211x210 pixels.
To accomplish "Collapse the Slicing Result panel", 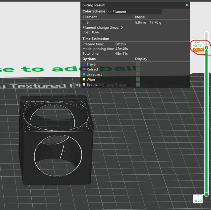I will click(x=187, y=5).
